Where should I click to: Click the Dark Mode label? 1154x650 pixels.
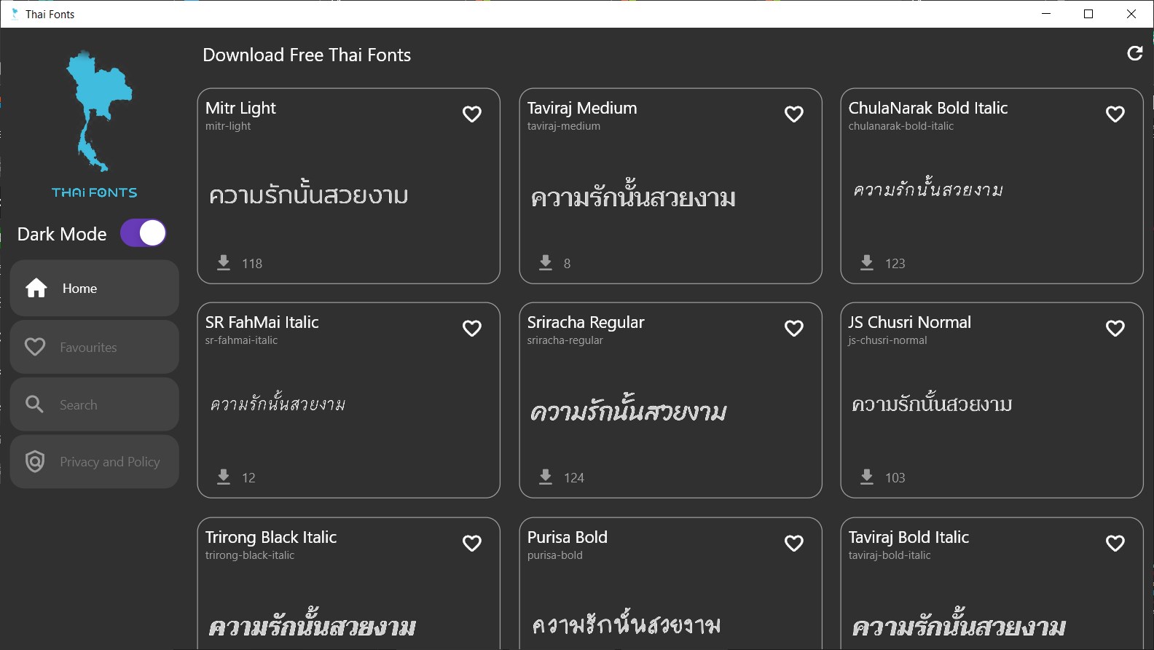[62, 234]
